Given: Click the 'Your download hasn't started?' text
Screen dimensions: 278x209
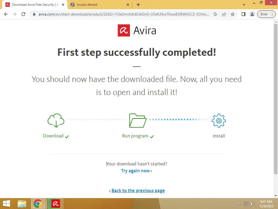Looking at the screenshot, I should point(137,164).
